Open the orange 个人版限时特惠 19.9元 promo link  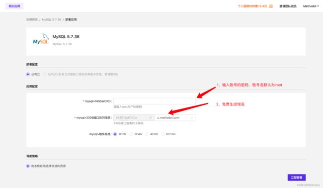252,6
